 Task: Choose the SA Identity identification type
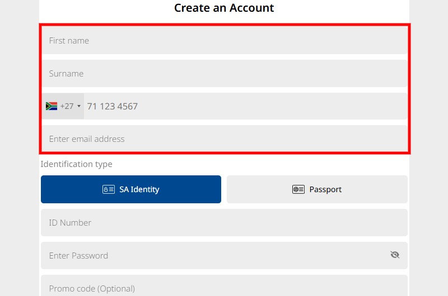131,189
